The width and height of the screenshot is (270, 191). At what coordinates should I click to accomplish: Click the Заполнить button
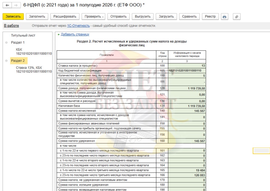pos(37,17)
